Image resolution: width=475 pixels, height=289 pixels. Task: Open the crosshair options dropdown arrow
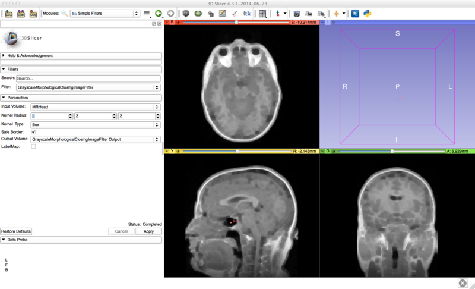[344, 13]
